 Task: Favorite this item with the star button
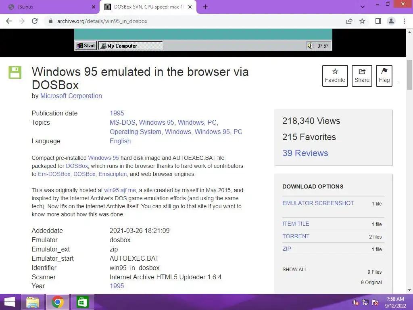tap(335, 76)
